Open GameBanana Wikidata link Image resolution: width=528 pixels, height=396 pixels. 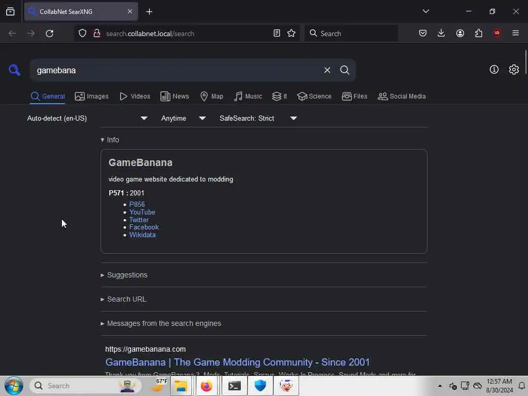click(142, 235)
